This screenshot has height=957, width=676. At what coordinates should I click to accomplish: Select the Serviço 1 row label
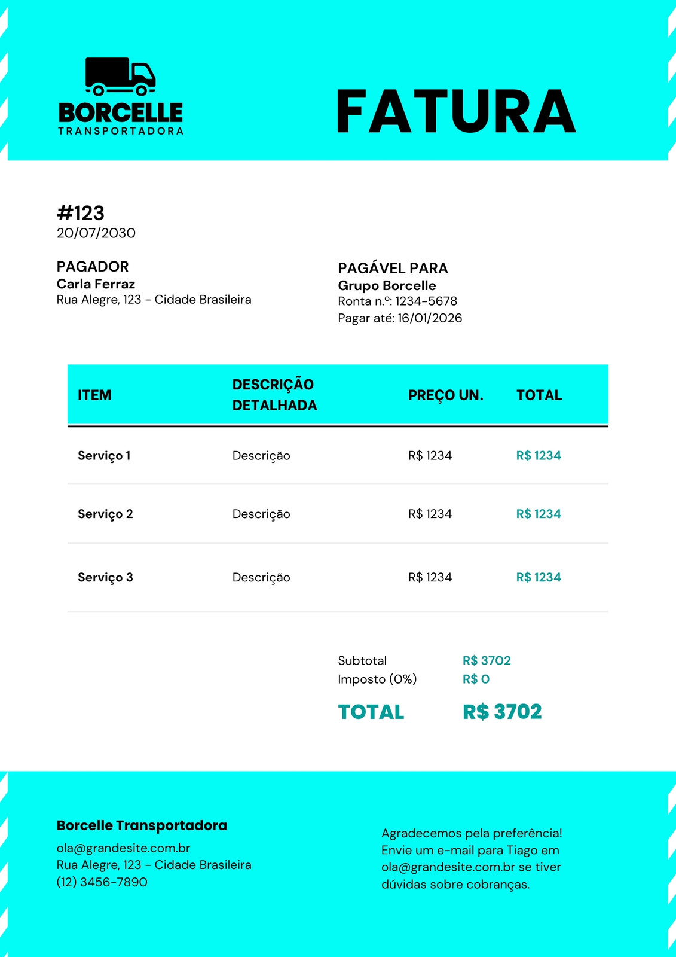(x=104, y=456)
